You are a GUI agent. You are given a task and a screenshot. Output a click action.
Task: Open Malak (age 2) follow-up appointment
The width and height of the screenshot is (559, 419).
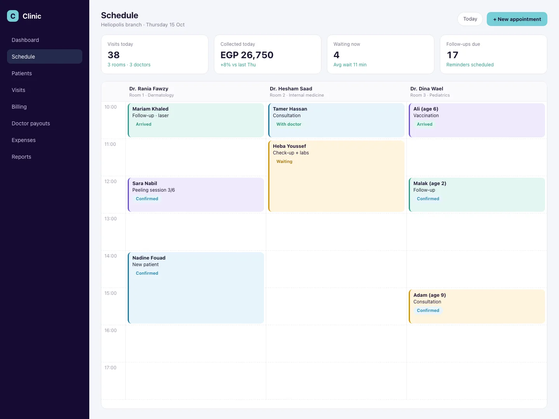[477, 195]
